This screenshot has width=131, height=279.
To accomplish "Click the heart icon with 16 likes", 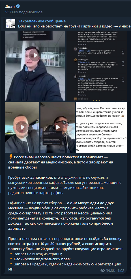I will (x=123, y=51).
